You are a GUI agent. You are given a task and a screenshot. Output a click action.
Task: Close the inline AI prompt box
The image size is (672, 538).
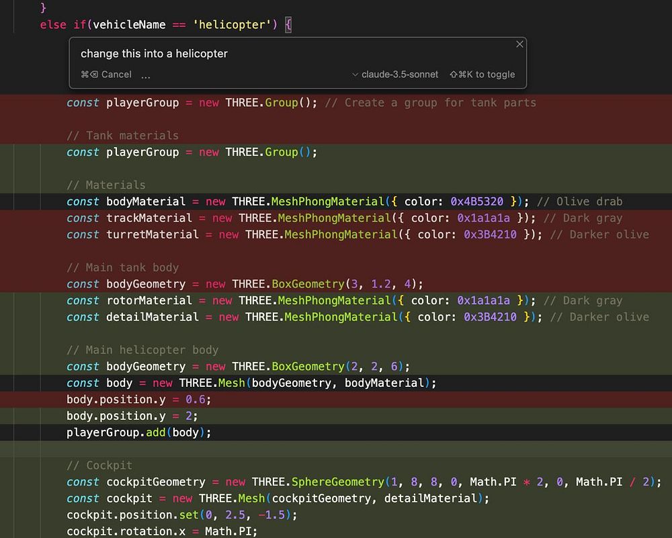point(519,44)
